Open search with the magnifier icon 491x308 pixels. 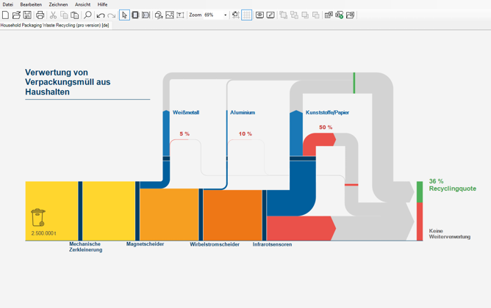87,15
